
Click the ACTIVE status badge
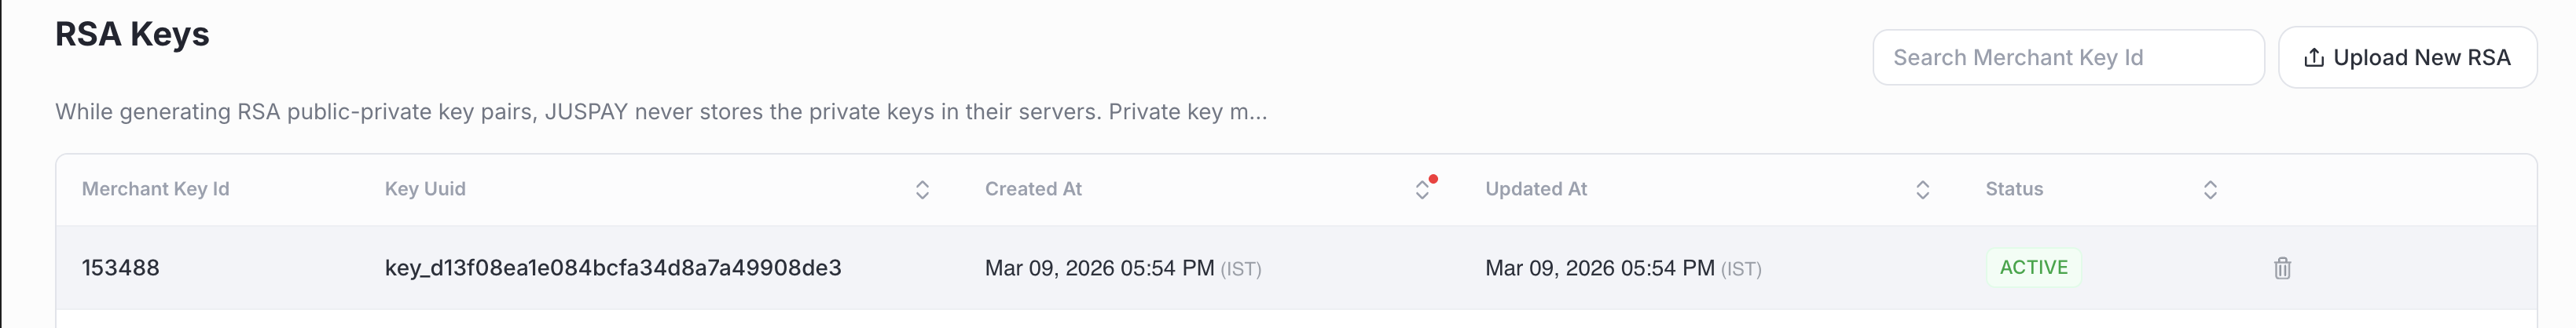(2033, 268)
